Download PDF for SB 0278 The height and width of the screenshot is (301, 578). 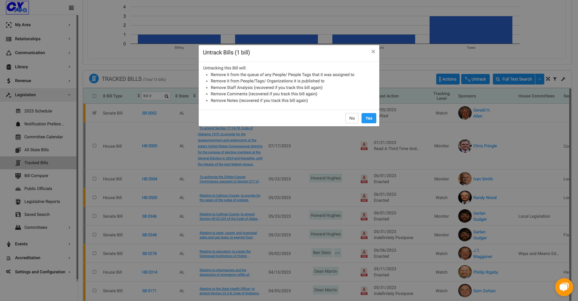pyautogui.click(x=364, y=253)
